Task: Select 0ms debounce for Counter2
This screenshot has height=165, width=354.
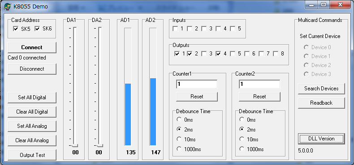Action: point(242,119)
